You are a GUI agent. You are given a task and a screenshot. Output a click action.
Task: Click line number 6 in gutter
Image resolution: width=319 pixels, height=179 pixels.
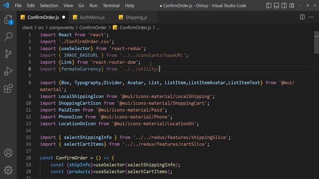(x=30, y=69)
